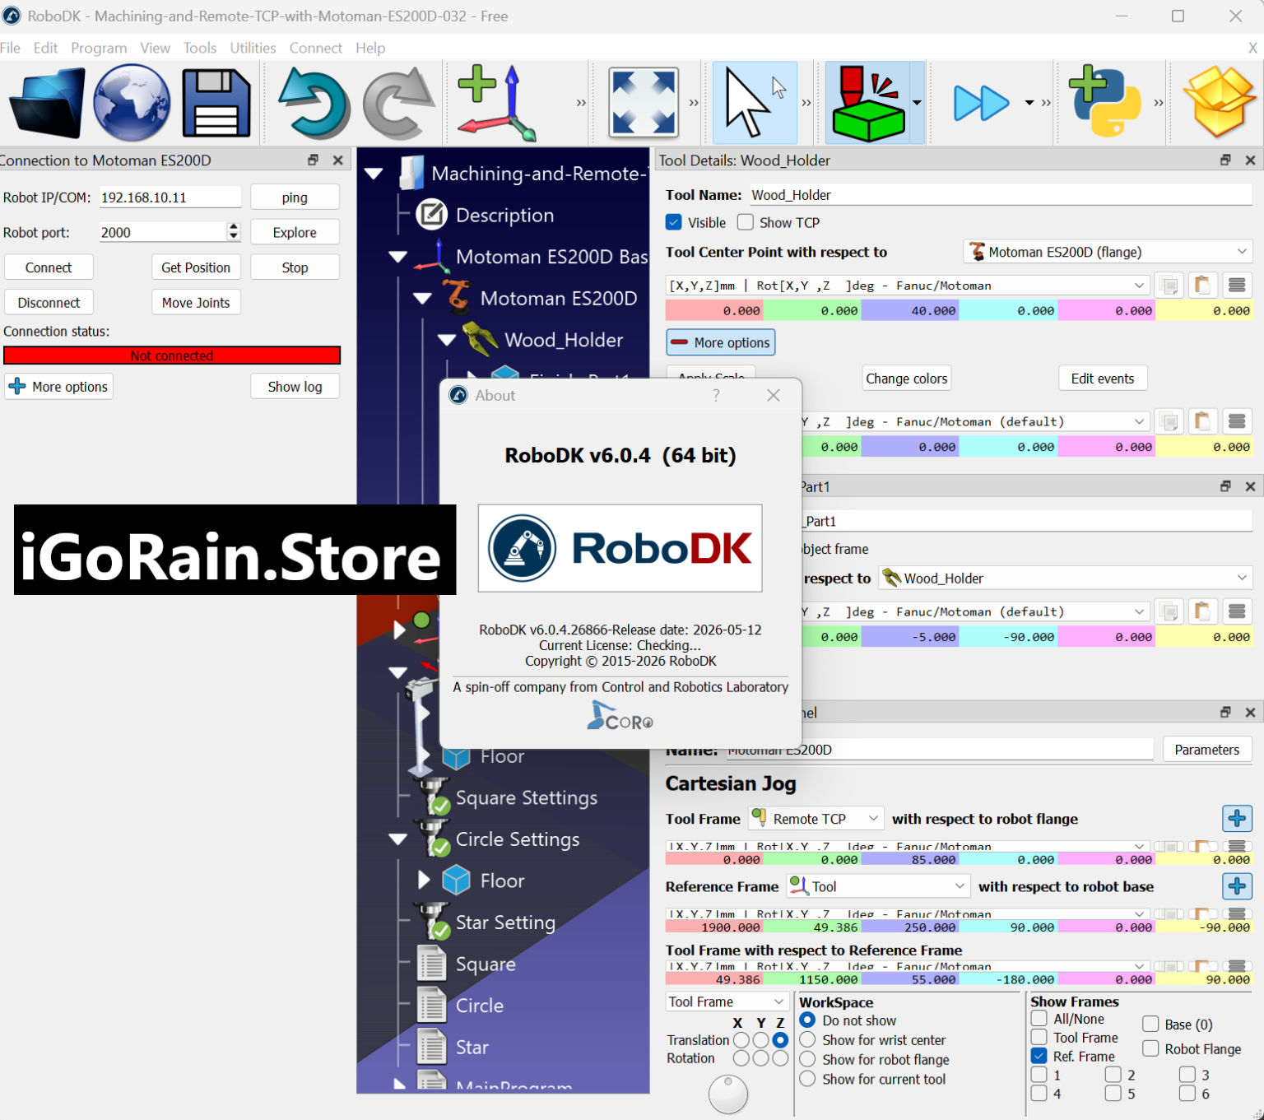The height and width of the screenshot is (1120, 1264).
Task: Add reference frame with plus button
Action: pyautogui.click(x=1237, y=885)
